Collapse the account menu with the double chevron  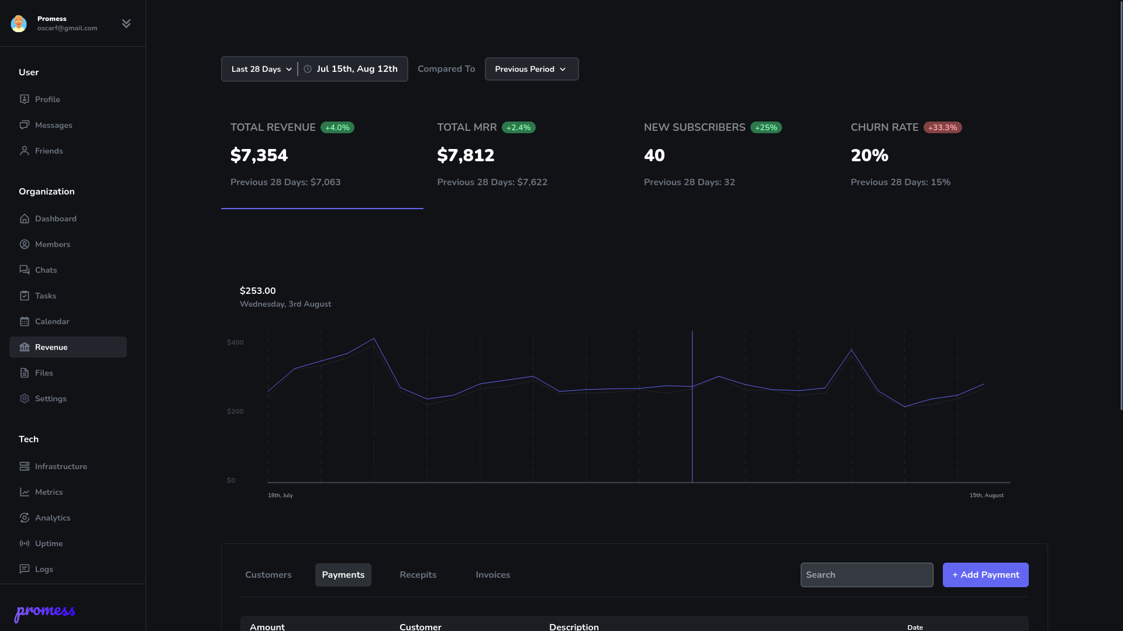(126, 23)
